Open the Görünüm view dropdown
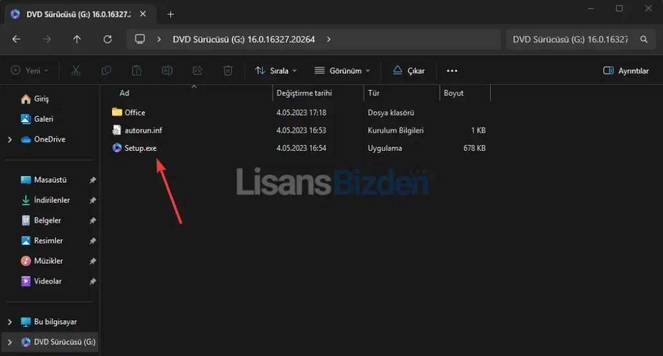 point(343,71)
